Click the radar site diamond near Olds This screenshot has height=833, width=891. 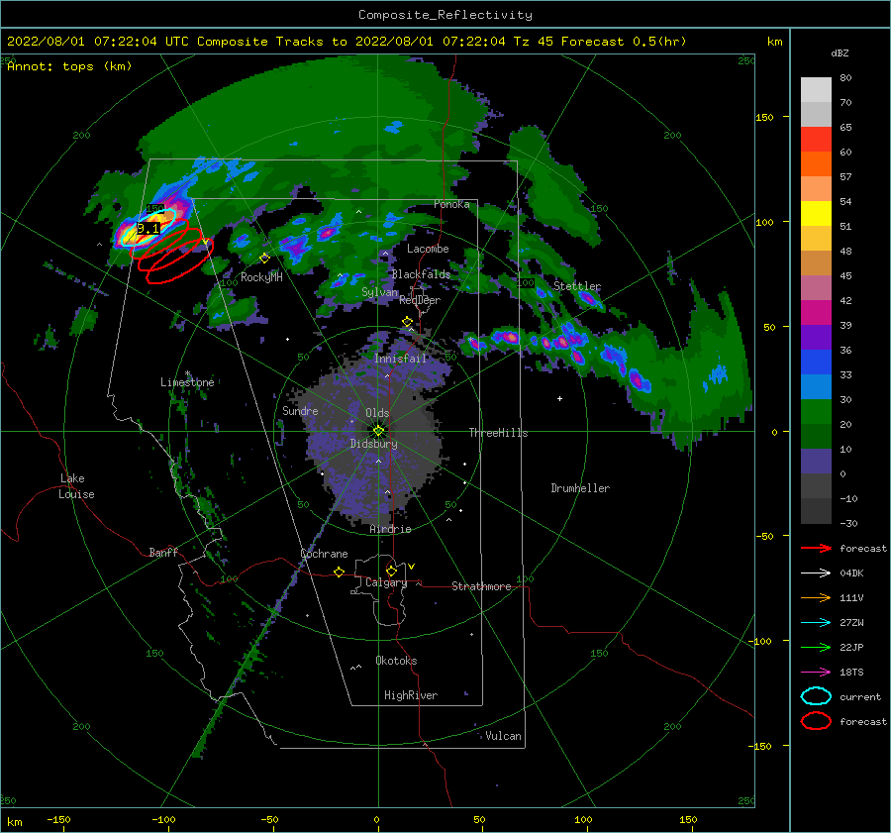point(378,431)
